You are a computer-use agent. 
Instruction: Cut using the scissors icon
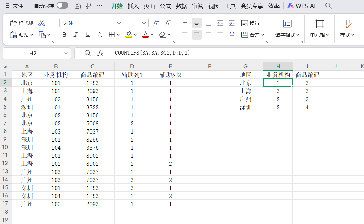[x=41, y=23]
